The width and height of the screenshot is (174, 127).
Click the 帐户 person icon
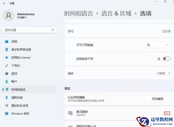pyautogui.click(x=6, y=81)
